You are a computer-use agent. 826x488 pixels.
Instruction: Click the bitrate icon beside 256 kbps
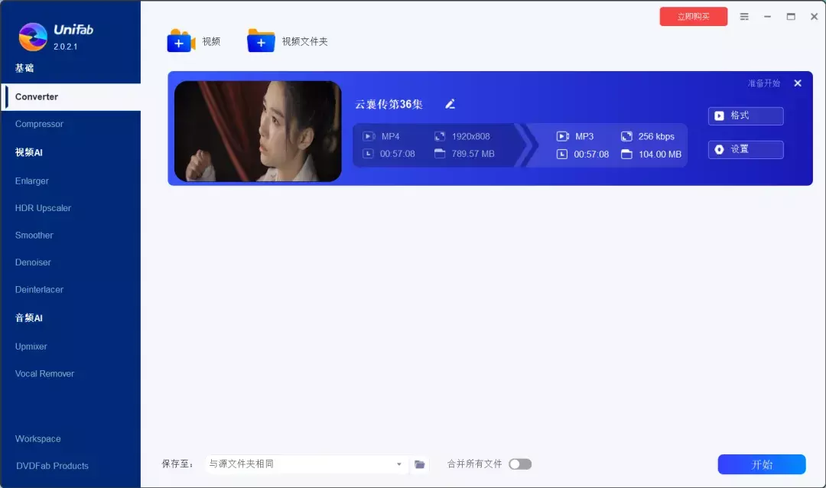tap(626, 136)
